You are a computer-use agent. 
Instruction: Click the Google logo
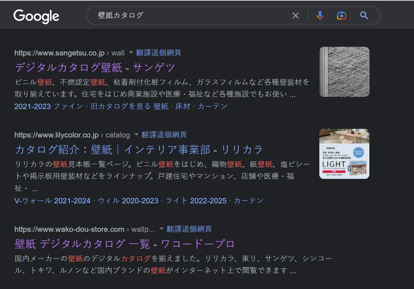[x=36, y=16]
